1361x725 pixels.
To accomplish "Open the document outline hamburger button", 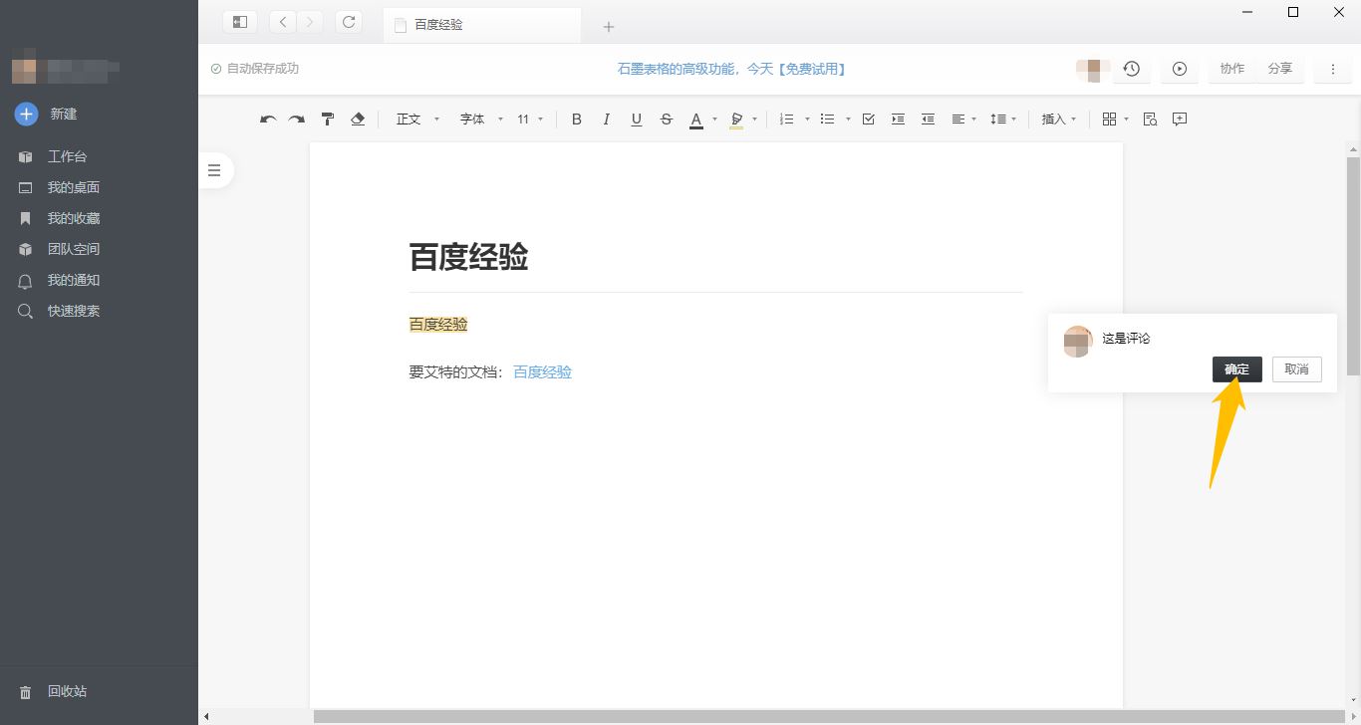I will coord(214,170).
